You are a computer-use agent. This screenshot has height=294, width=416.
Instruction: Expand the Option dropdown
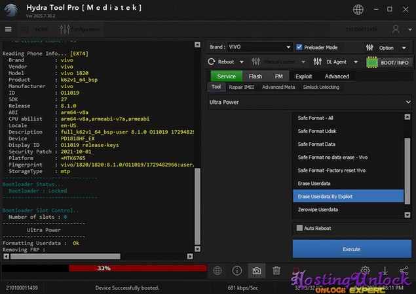(387, 47)
